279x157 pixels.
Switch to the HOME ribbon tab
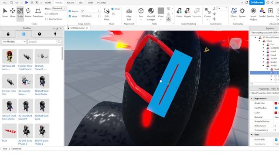(48, 3)
